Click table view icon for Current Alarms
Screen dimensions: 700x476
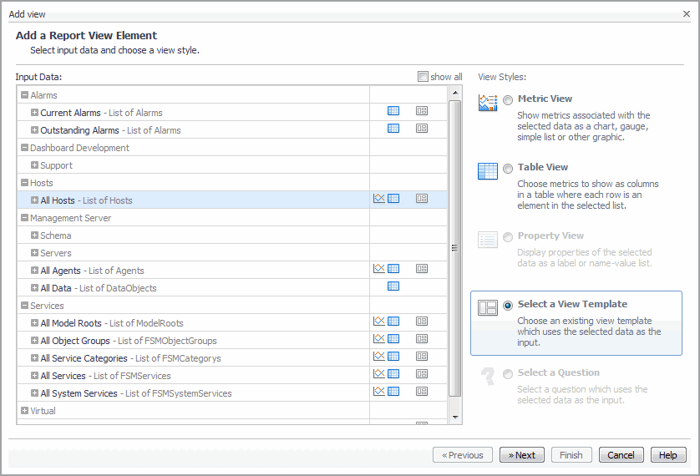click(x=393, y=111)
